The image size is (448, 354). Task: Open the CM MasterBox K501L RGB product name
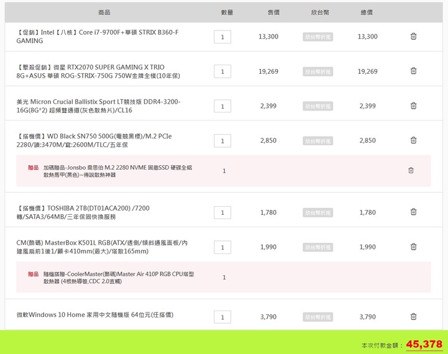coord(102,247)
